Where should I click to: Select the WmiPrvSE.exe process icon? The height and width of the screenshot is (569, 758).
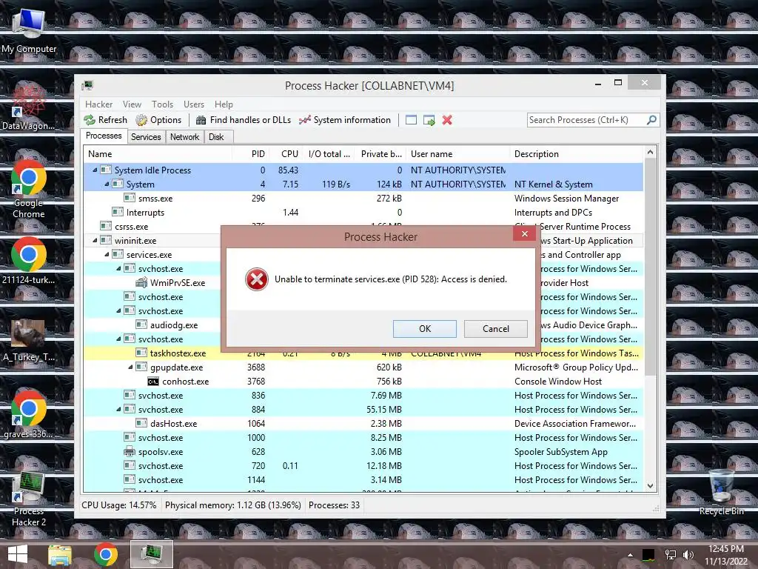[141, 282]
